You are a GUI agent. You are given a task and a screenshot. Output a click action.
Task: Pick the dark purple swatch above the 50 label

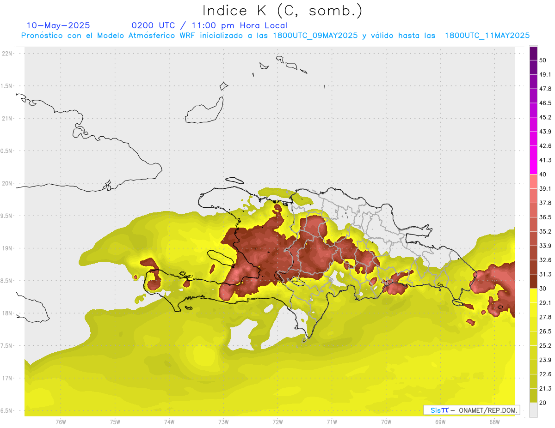(x=533, y=53)
